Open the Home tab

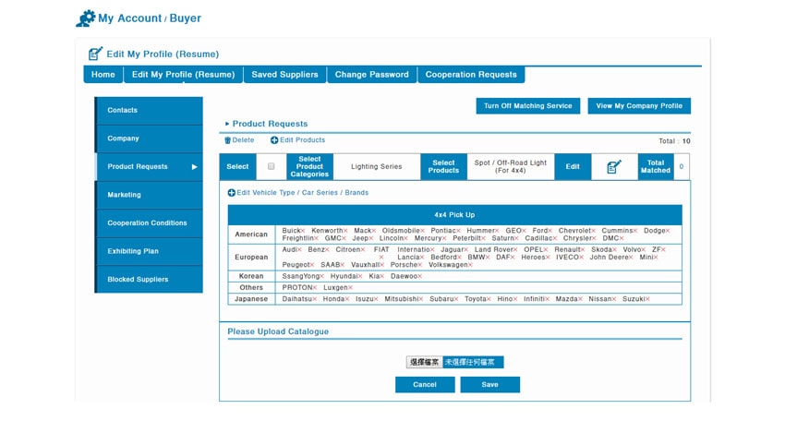[103, 75]
